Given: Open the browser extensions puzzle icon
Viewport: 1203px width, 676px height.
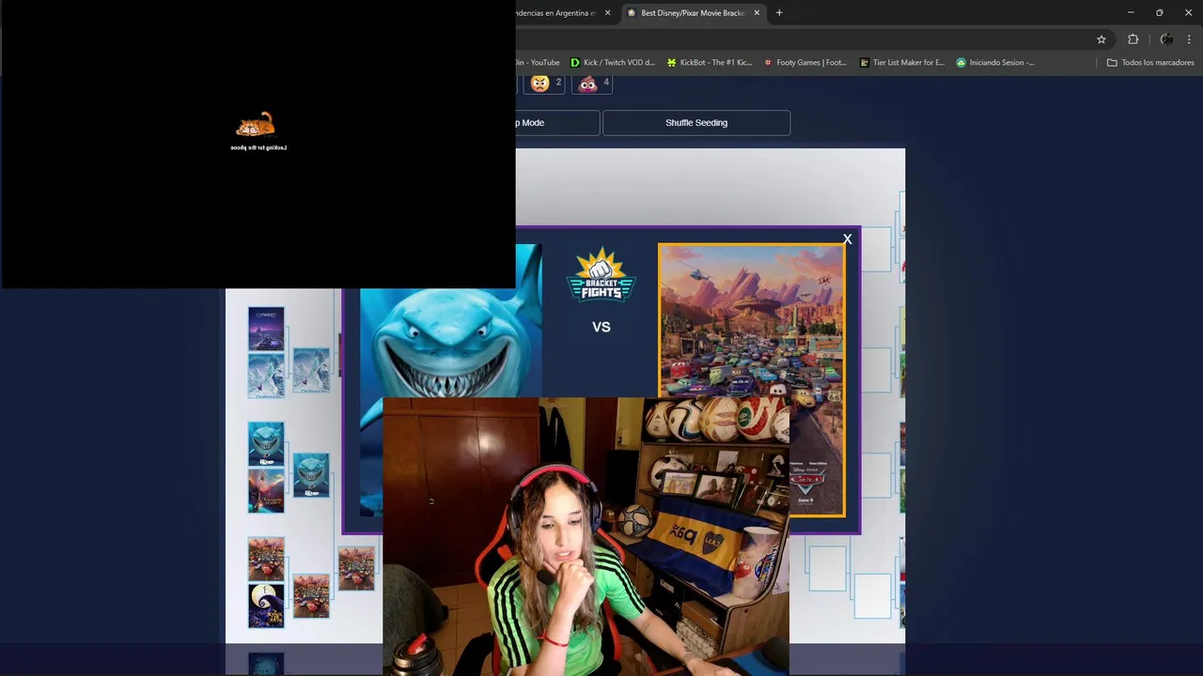Looking at the screenshot, I should pyautogui.click(x=1133, y=39).
